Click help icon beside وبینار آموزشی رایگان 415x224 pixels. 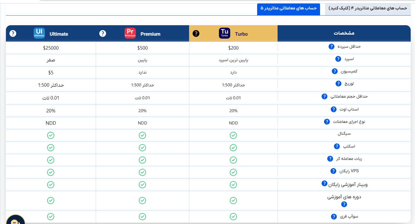coord(325,183)
